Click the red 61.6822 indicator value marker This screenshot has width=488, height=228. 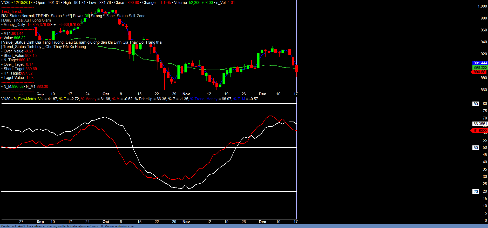tap(480, 131)
